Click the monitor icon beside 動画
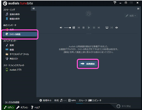Screen dimensions: 142x110 (7, 49)
